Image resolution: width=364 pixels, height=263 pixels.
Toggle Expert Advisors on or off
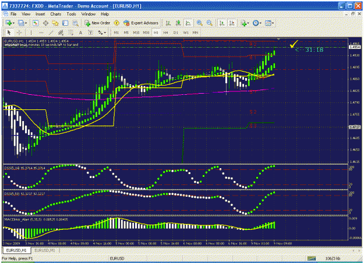(x=141, y=23)
